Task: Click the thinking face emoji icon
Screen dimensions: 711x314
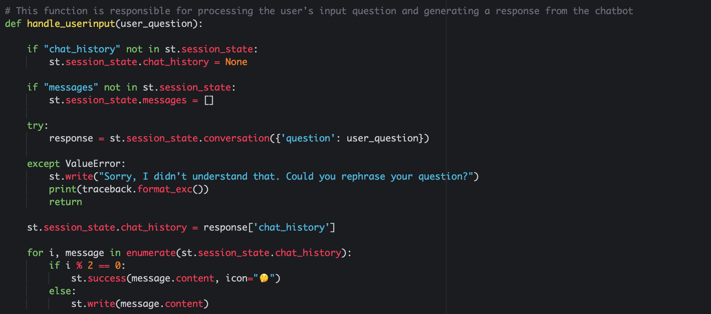Action: pyautogui.click(x=264, y=278)
